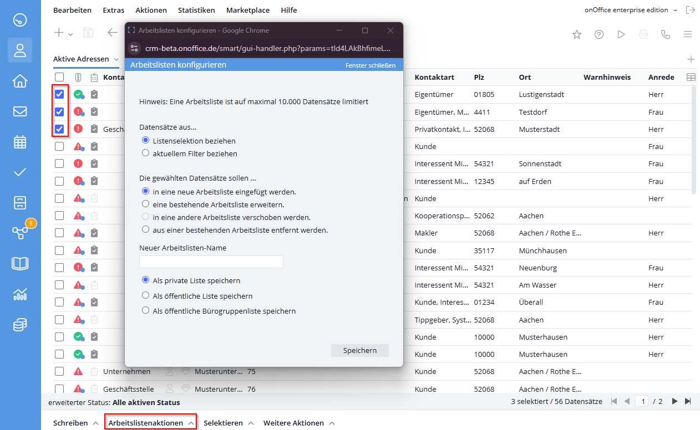Select 'Als öffentliche Bürogruppenliste speichern'
The width and height of the screenshot is (700, 430).
146,310
